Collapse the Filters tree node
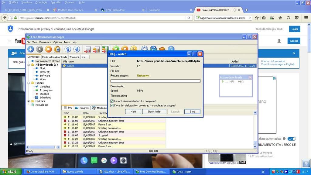The height and width of the screenshot is (175, 311). 29,83
